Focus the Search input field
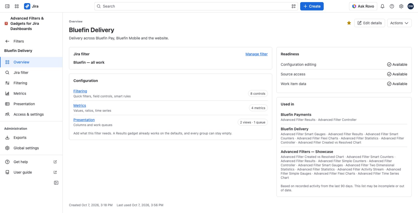Viewport: 418px width, 213px height. click(196, 6)
